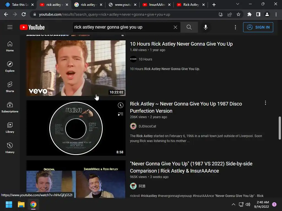The height and width of the screenshot is (211, 282).
Task: Open Chrome extensions puzzle icon
Action: coord(250,14)
